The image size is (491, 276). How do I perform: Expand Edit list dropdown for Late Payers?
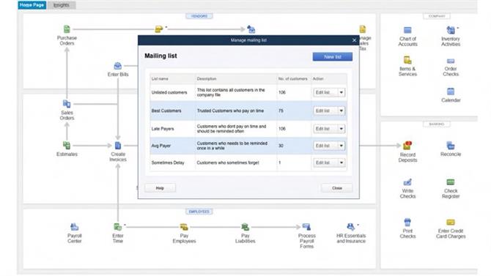click(342, 129)
